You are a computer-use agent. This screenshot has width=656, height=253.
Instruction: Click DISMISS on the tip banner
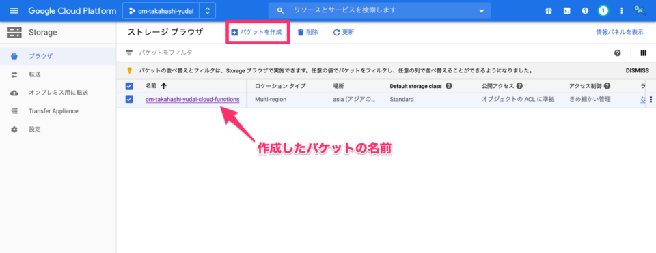click(x=637, y=70)
